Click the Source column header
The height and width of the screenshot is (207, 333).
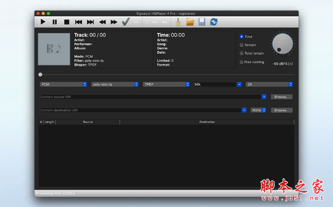(88, 122)
